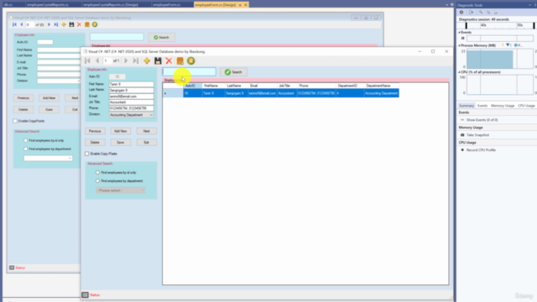The image size is (537, 302).
Task: Switch to employeeCrystalReports.cs tab
Action: click(x=48, y=5)
